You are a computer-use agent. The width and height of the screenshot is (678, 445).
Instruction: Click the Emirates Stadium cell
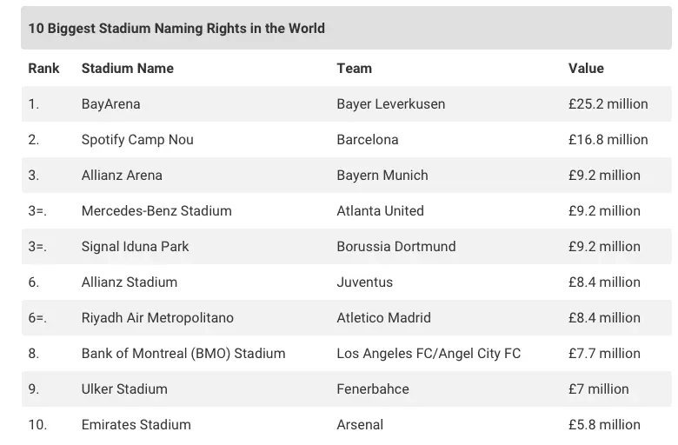click(x=136, y=424)
